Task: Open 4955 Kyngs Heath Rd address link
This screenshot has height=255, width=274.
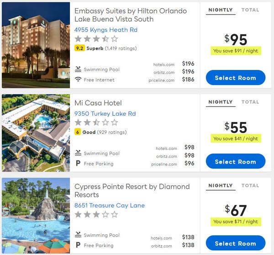Action: tap(105, 30)
